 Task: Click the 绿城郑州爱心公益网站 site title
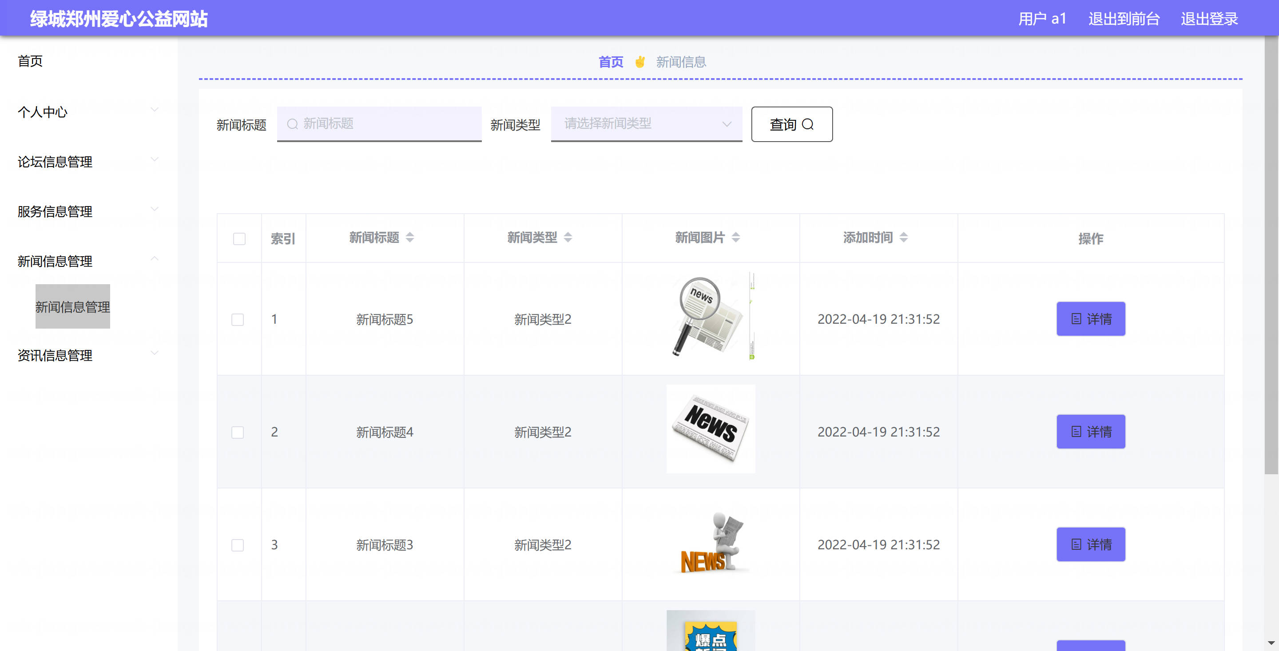119,19
